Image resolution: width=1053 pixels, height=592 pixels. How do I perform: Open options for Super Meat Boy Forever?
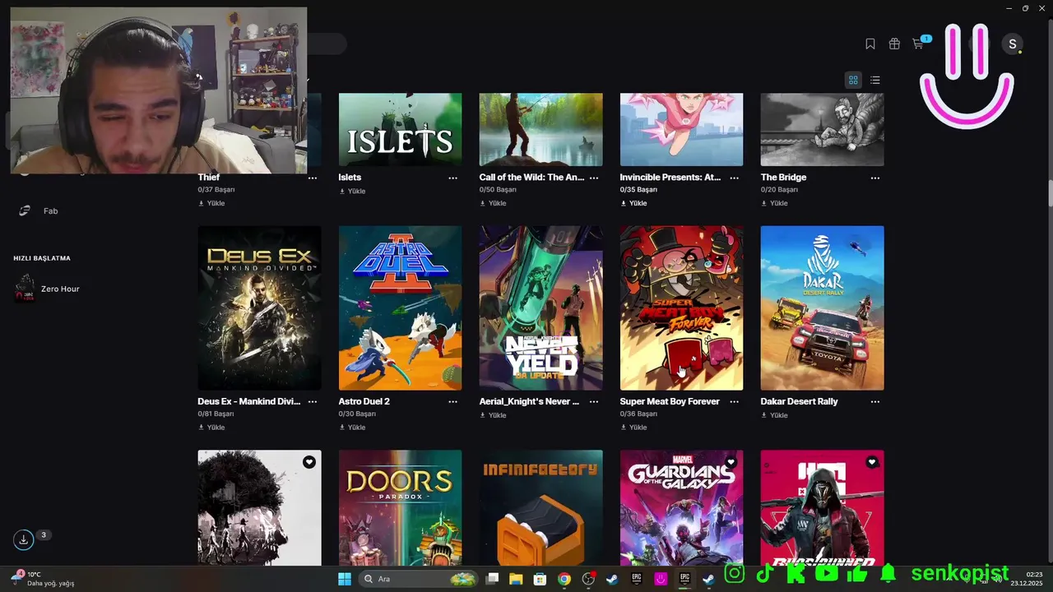[x=735, y=402]
